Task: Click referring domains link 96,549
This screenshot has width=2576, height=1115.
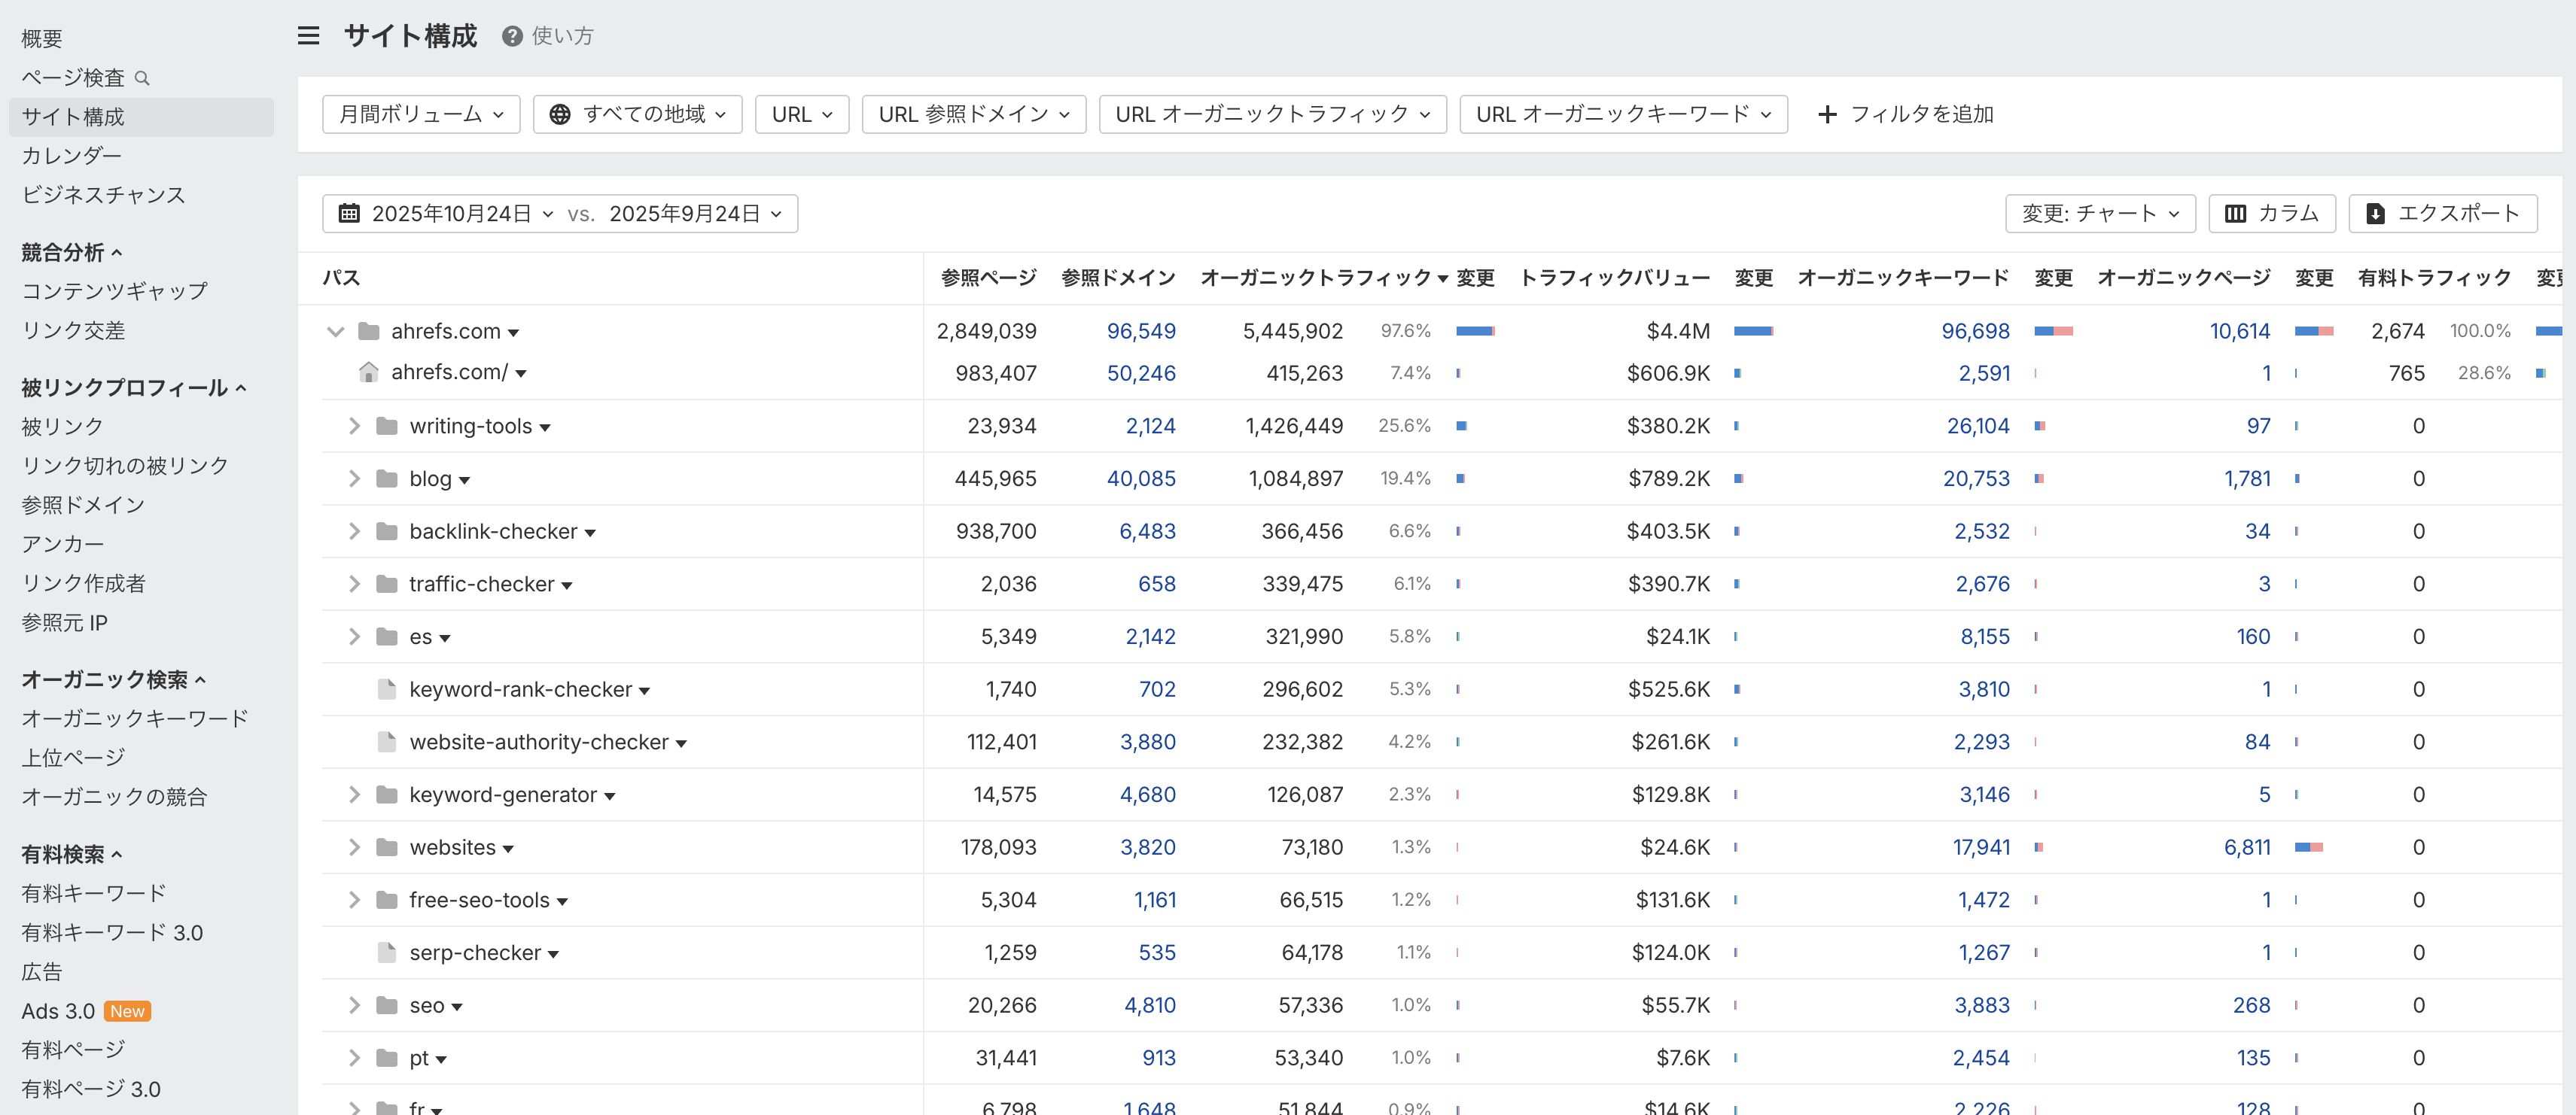Action: click(1140, 331)
